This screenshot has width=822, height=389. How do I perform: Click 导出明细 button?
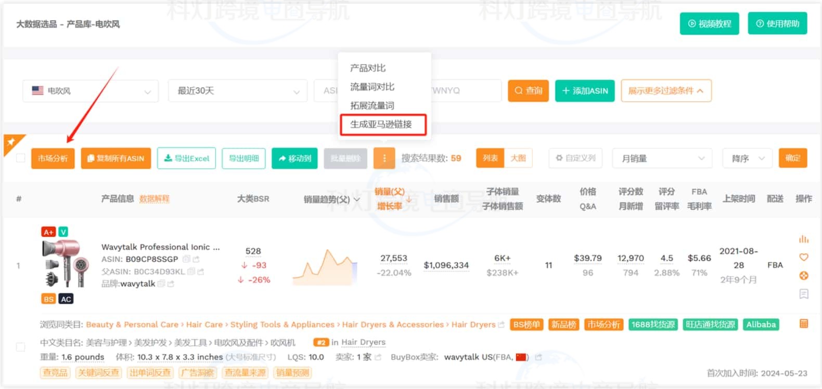[x=244, y=158]
